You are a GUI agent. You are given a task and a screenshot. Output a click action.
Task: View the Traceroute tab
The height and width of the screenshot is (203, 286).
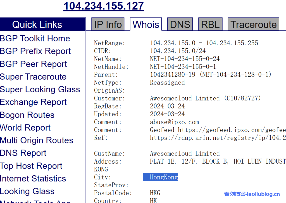click(x=253, y=25)
